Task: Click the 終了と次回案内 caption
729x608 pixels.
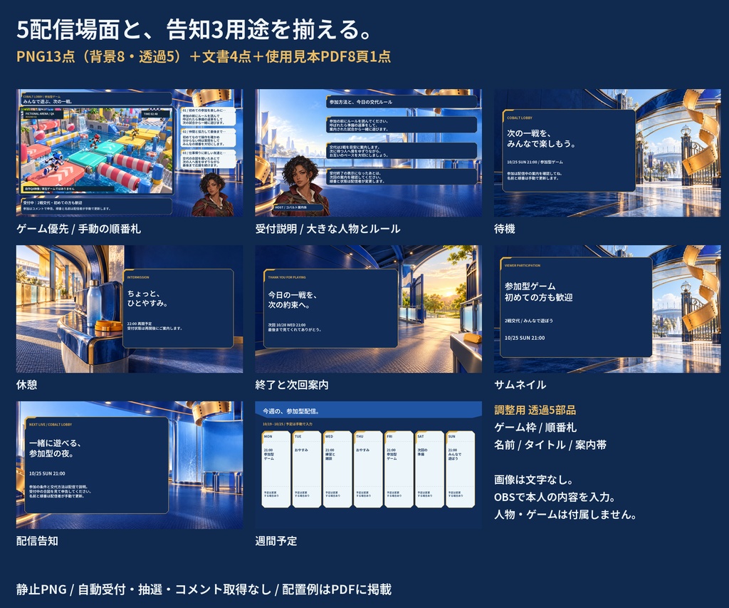Action: point(292,384)
